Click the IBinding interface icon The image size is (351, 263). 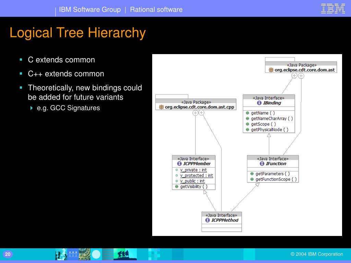pyautogui.click(x=259, y=103)
